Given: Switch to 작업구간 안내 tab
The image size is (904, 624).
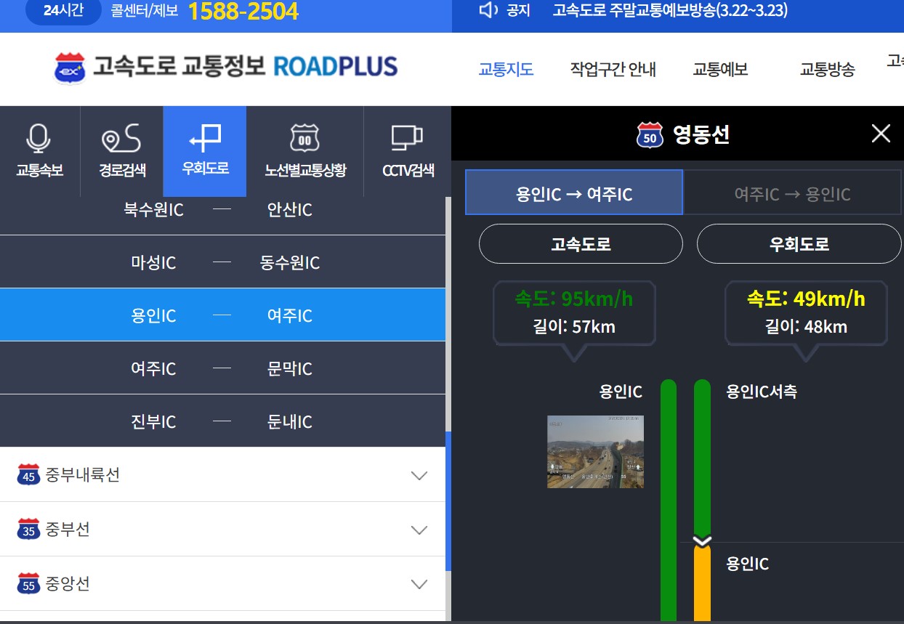Looking at the screenshot, I should [x=614, y=69].
